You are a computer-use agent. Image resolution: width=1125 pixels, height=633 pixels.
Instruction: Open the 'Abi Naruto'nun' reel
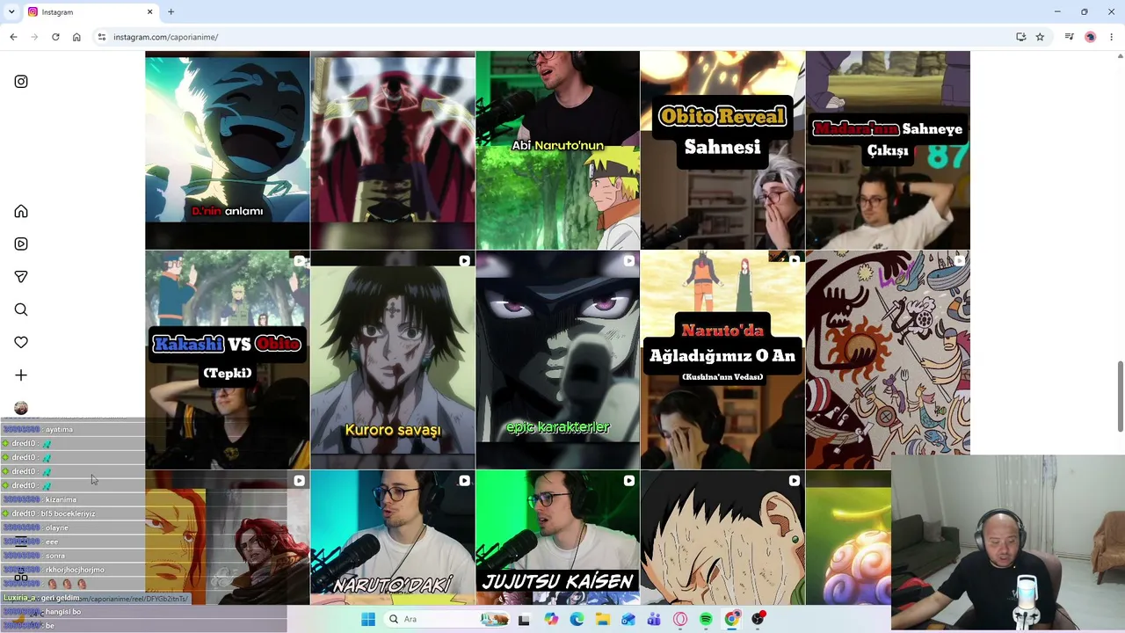coord(558,150)
